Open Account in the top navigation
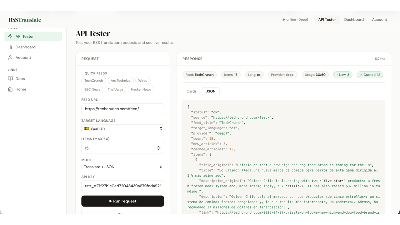 coord(379,19)
